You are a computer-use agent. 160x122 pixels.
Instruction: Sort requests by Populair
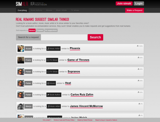point(40,30)
